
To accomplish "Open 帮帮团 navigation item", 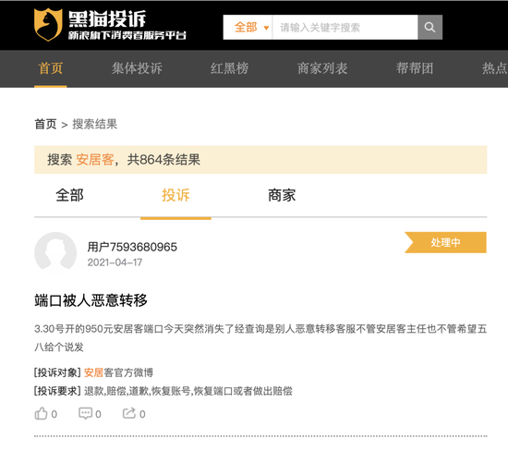I will (x=415, y=68).
